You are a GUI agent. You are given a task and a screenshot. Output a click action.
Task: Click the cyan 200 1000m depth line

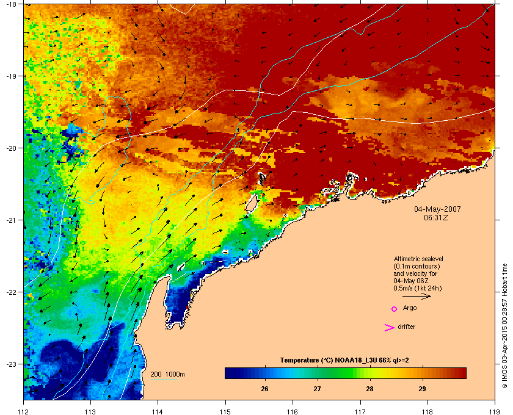point(164,380)
